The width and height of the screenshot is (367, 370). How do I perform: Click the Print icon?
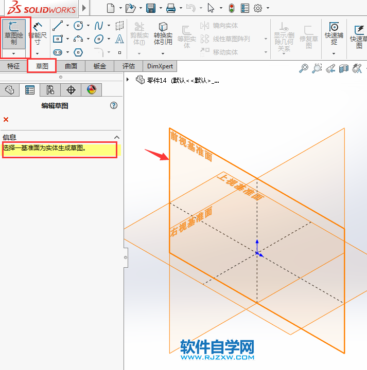[x=170, y=8]
